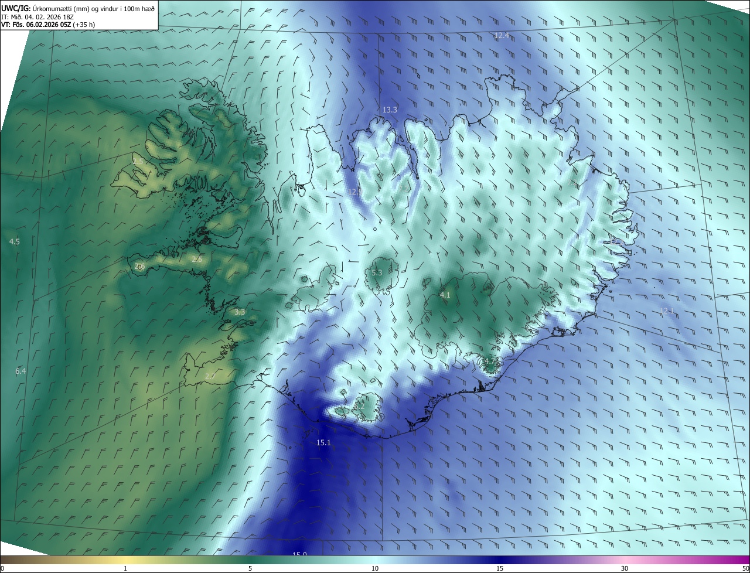750x573 pixels.
Task: Click the 12.1 value label over the sea
Action: [667, 311]
